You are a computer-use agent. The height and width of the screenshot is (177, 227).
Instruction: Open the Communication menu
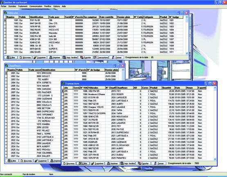click(x=36, y=7)
